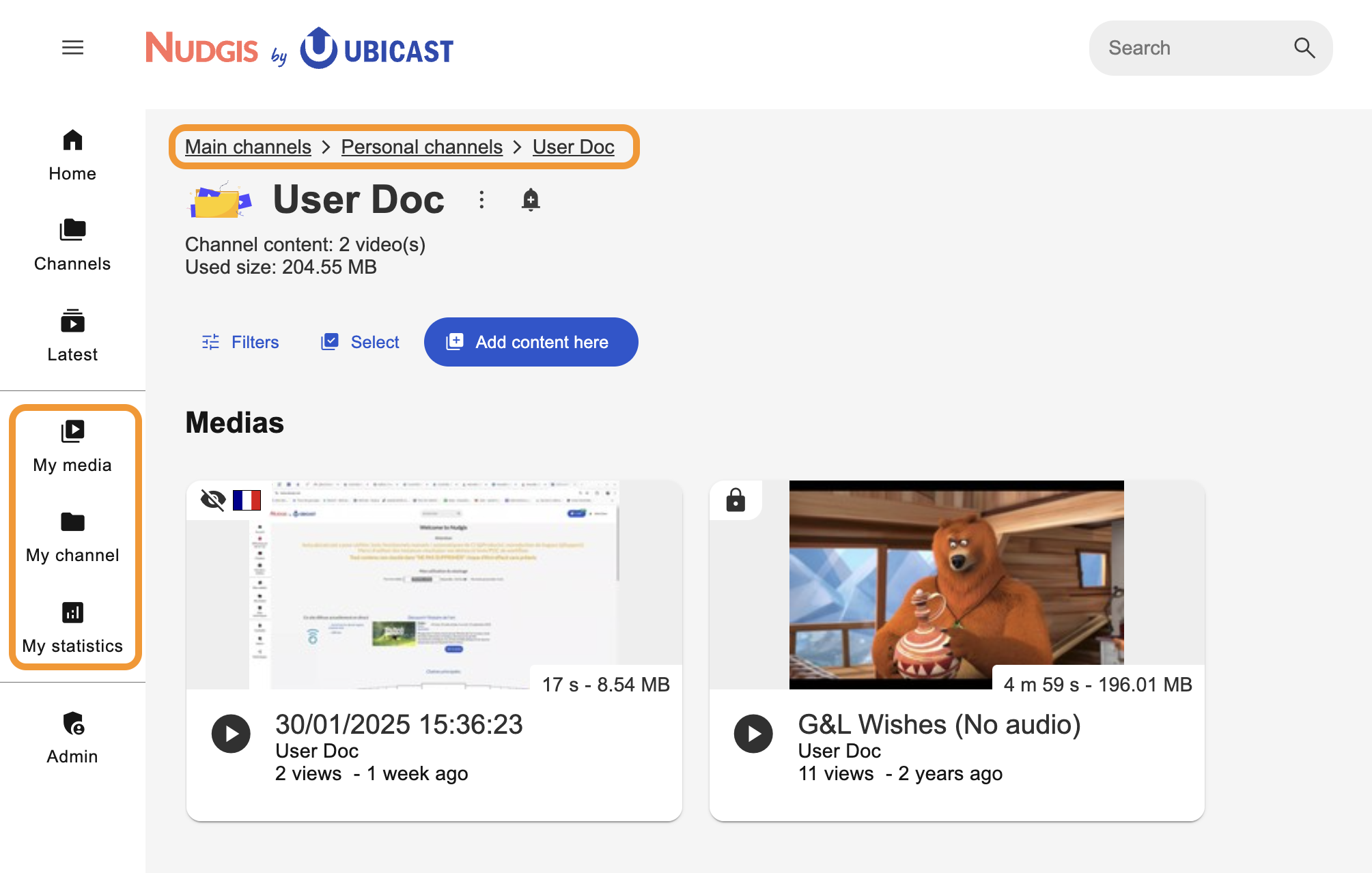Image resolution: width=1372 pixels, height=873 pixels.
Task: Click the 'Channel content: 2 video(s)' text
Action: click(x=305, y=244)
